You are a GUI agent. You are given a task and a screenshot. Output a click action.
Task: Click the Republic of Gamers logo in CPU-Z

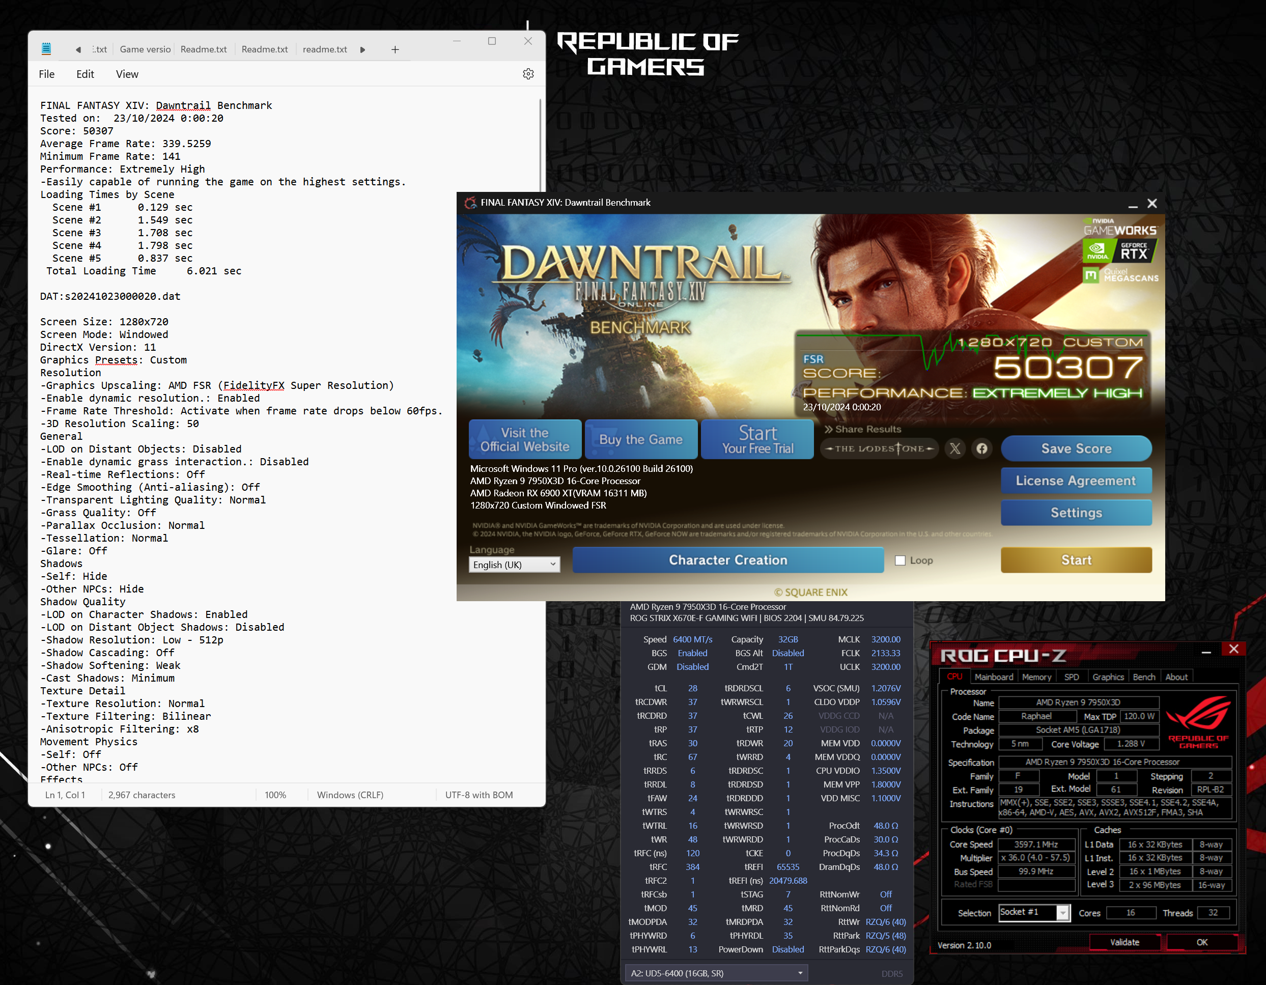(1198, 722)
